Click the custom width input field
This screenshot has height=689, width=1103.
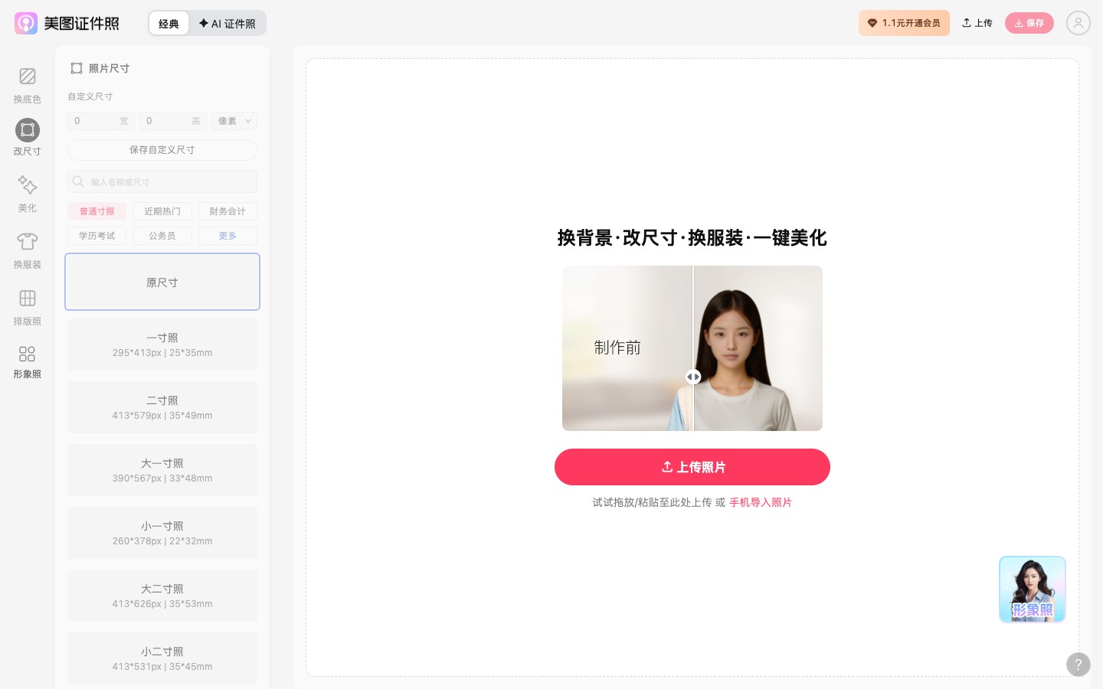pyautogui.click(x=101, y=121)
